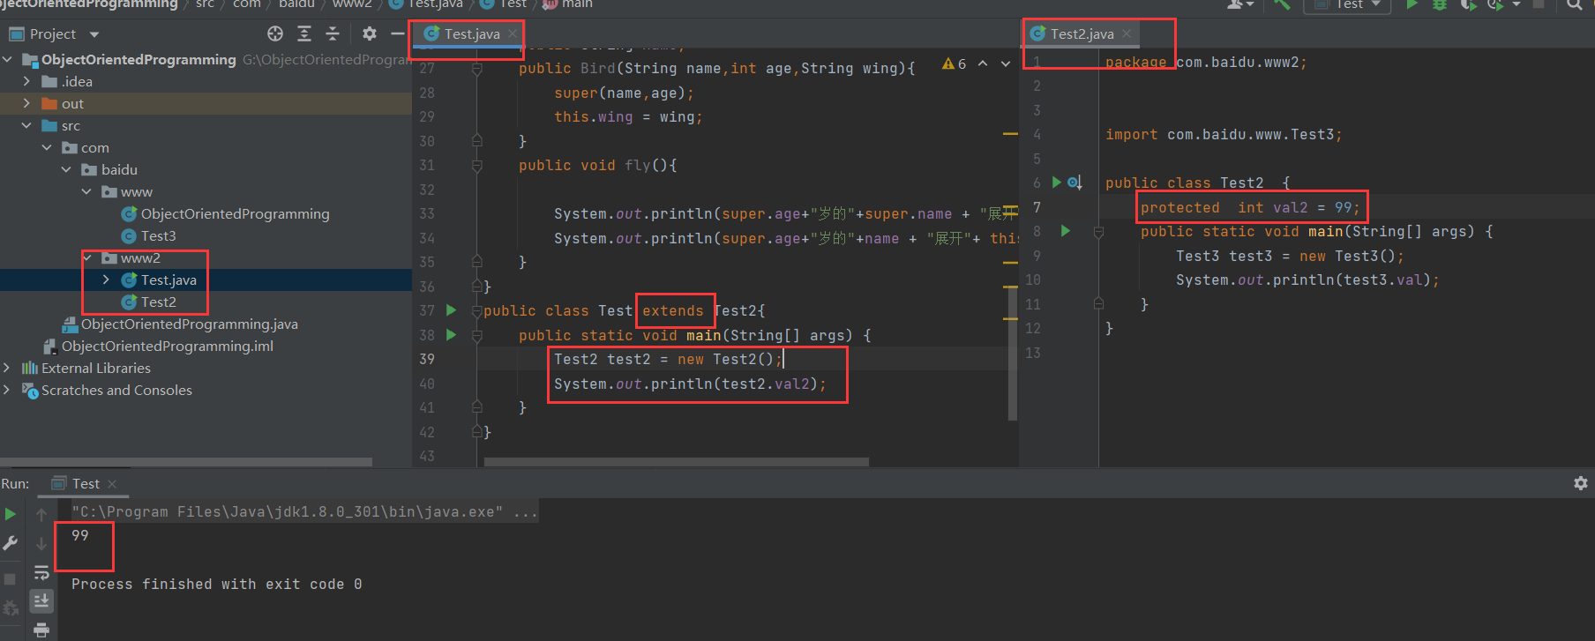Expand the Test.java tree node

106,280
